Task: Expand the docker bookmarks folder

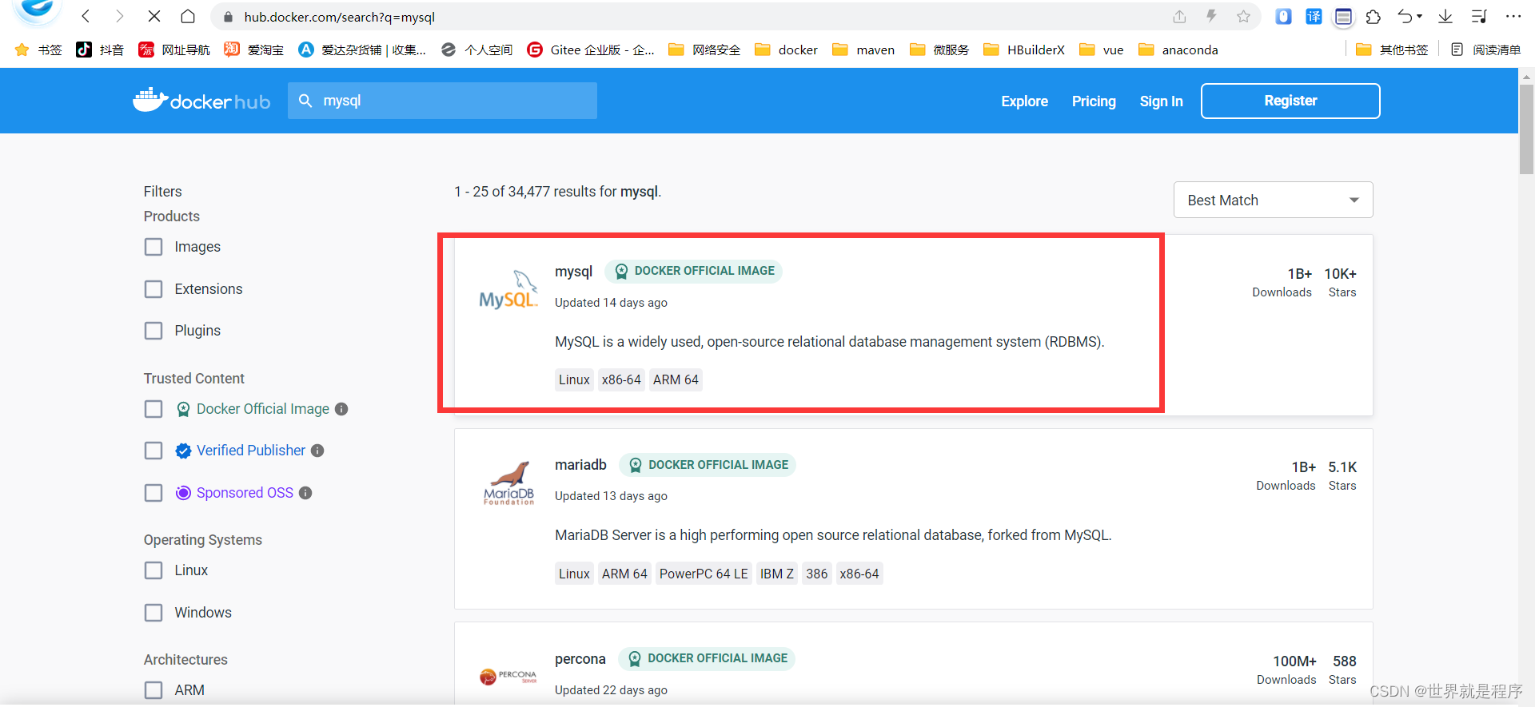Action: click(787, 50)
